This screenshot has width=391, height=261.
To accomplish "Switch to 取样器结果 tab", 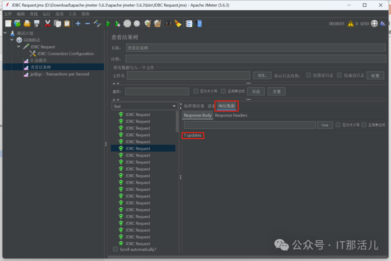I will 194,106.
